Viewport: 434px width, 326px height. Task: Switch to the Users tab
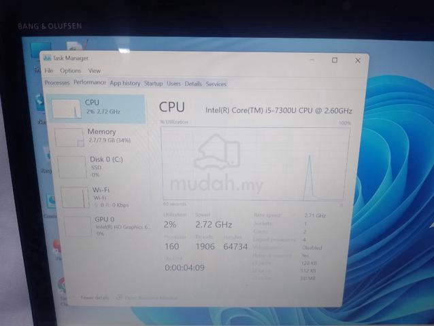(173, 84)
